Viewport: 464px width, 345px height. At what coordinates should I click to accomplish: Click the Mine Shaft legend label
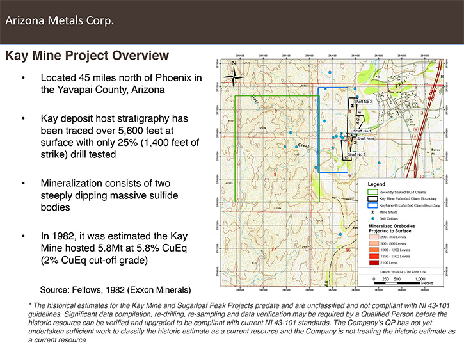click(x=388, y=212)
